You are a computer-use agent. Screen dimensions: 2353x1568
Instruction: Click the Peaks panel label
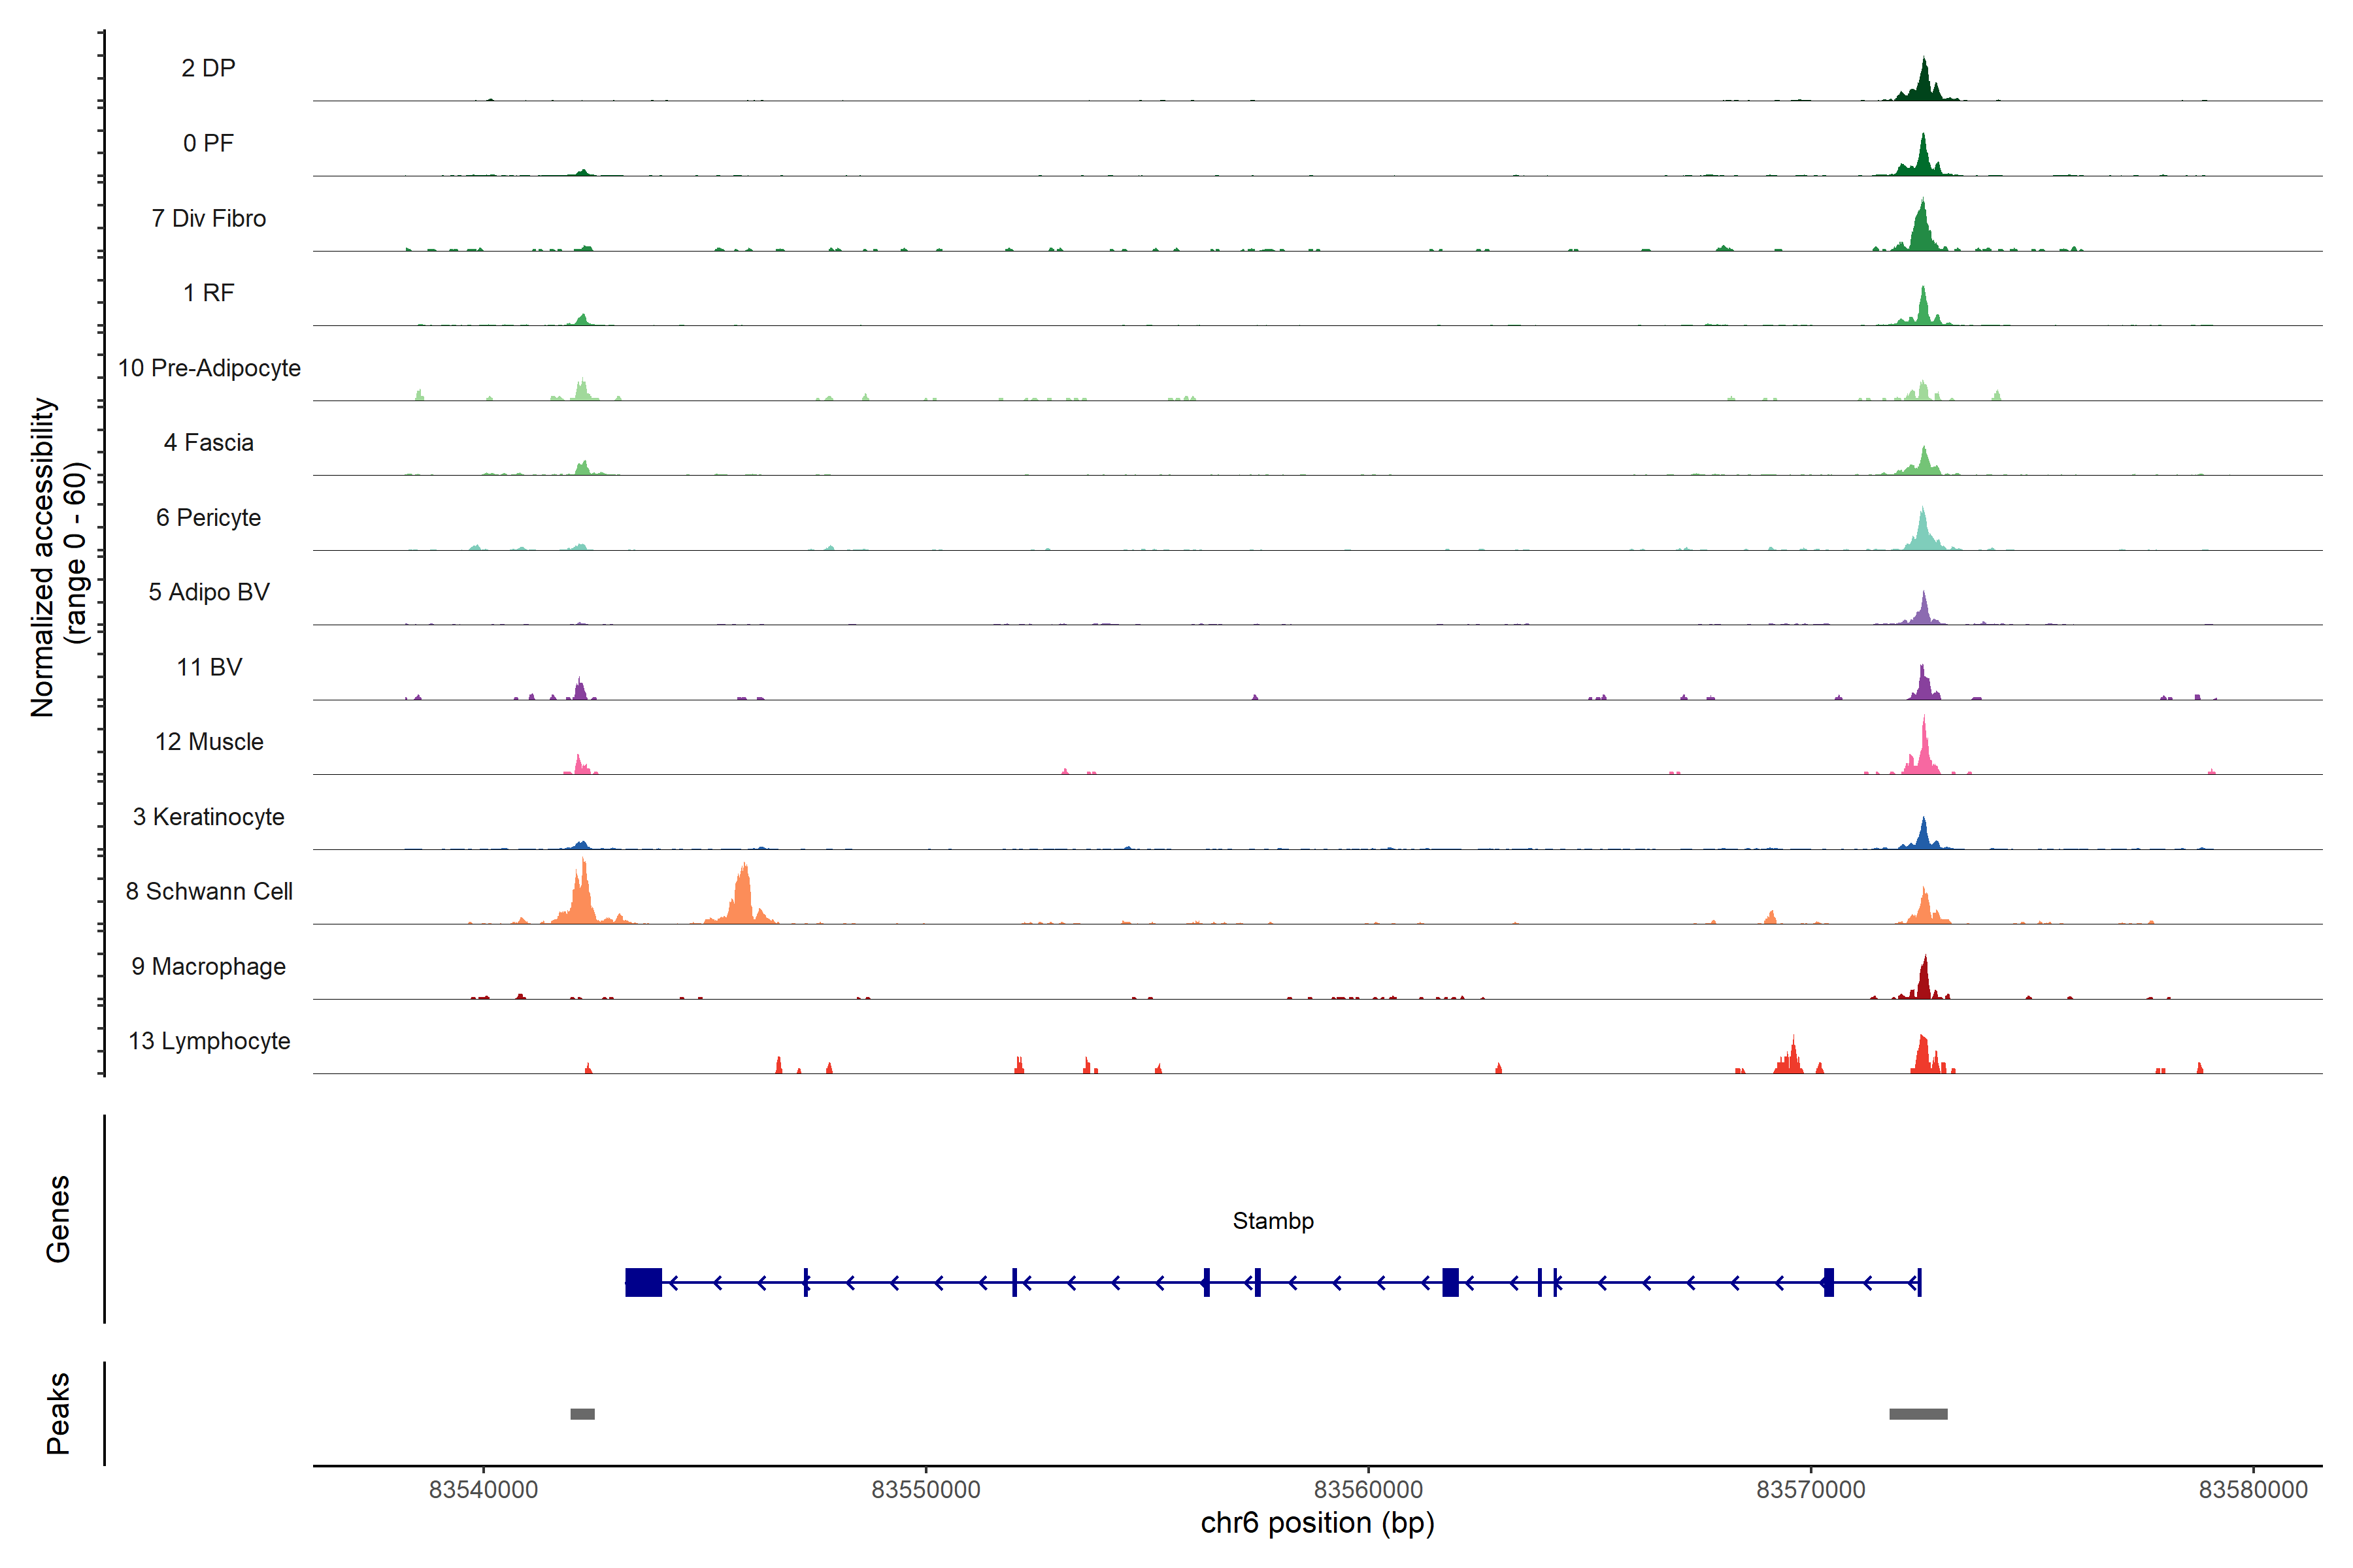pos(58,1412)
